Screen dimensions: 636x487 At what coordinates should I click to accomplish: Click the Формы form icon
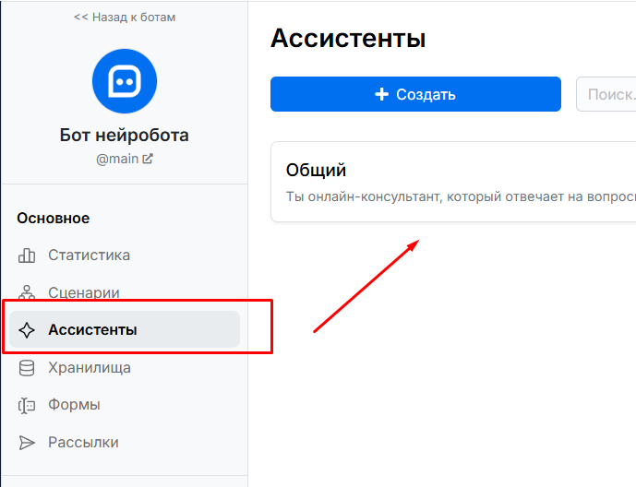pyautogui.click(x=27, y=405)
